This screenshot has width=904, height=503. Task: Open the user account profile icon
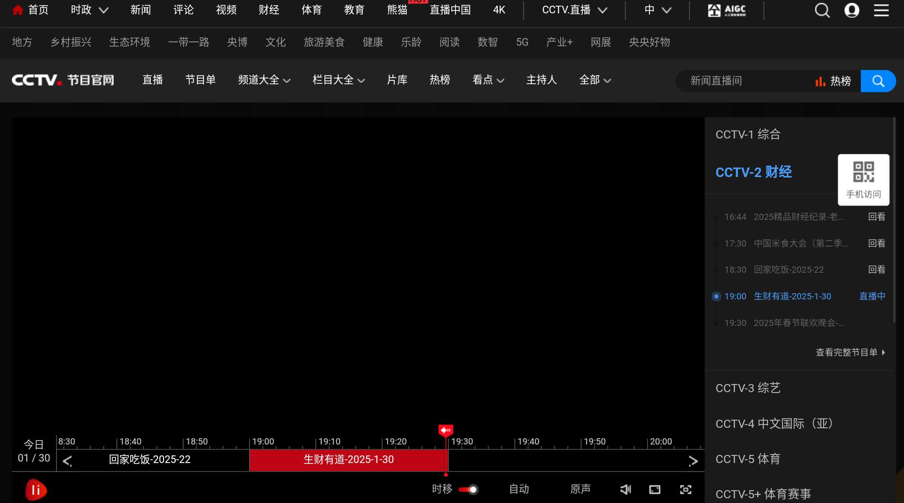851,10
